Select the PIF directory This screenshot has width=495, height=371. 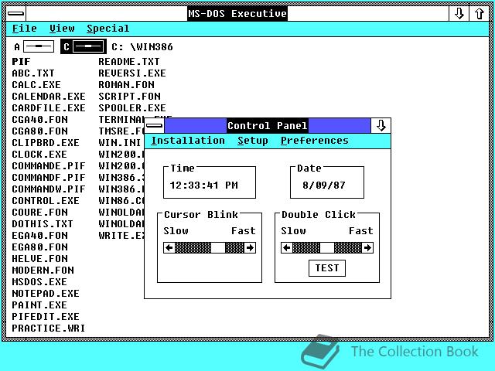(21, 62)
